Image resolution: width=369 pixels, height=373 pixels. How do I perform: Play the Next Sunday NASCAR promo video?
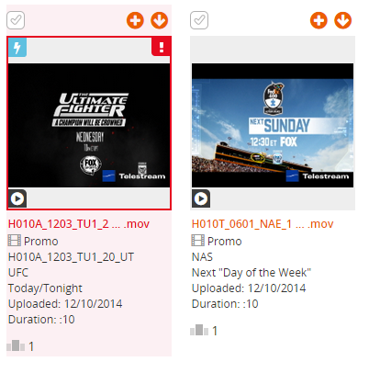point(201,198)
